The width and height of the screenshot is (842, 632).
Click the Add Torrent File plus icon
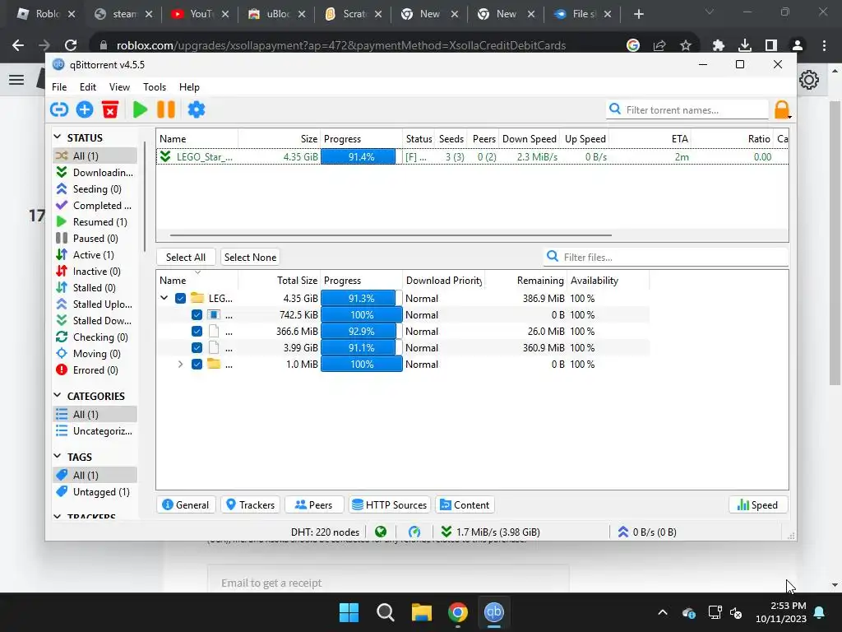(85, 109)
